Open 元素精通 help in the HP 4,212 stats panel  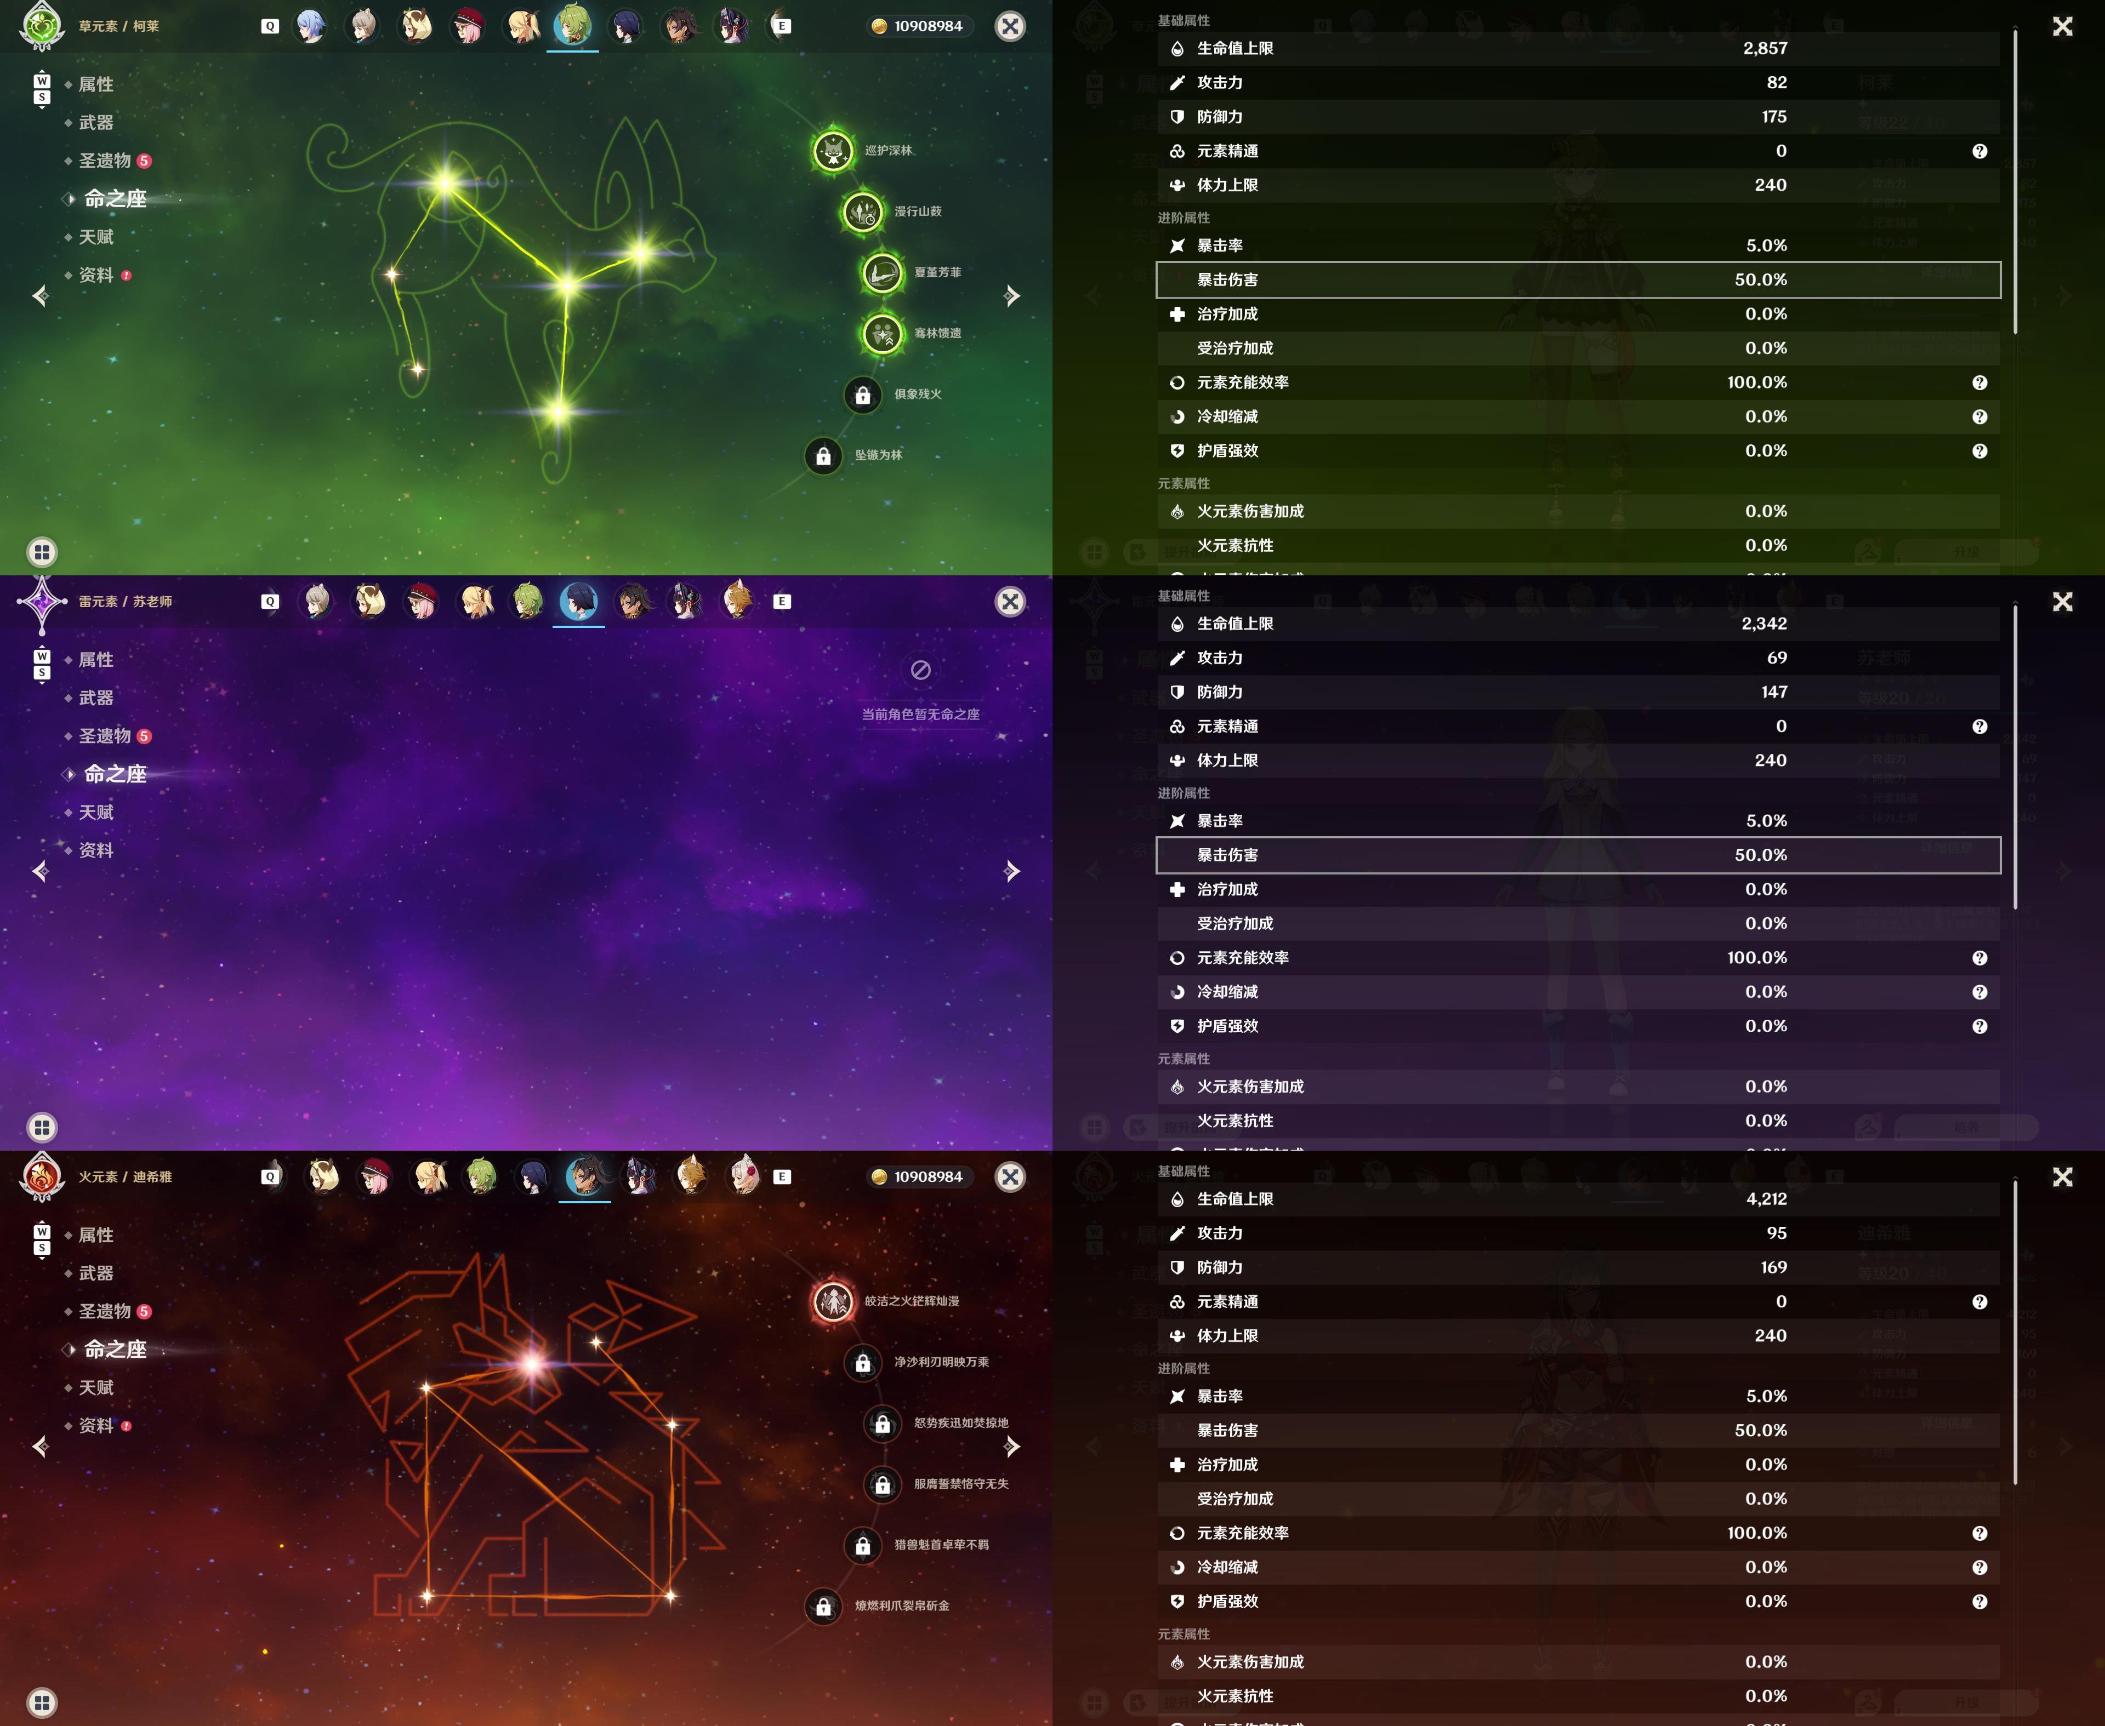1979,1302
